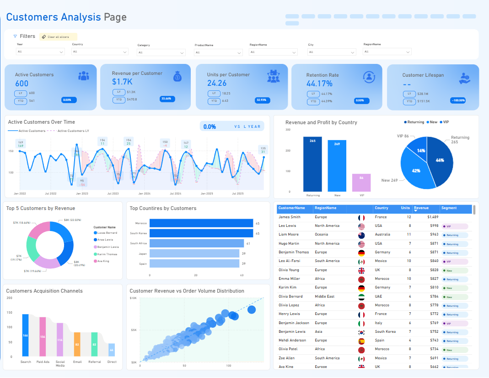Image resolution: width=489 pixels, height=378 pixels.
Task: Select Lucas Bernard legend color swatch
Action: tap(96, 233)
